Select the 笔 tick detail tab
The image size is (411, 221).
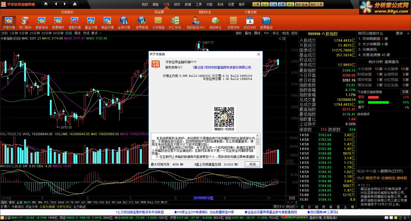(302, 207)
